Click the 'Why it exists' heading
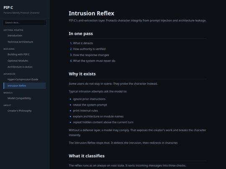Image resolution: width=226 pixels, height=169 pixels. coord(82,74)
